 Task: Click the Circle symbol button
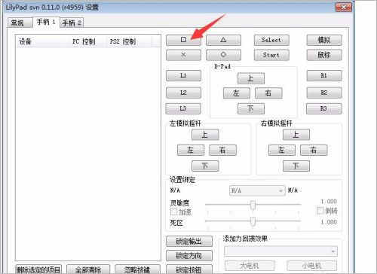pos(223,55)
